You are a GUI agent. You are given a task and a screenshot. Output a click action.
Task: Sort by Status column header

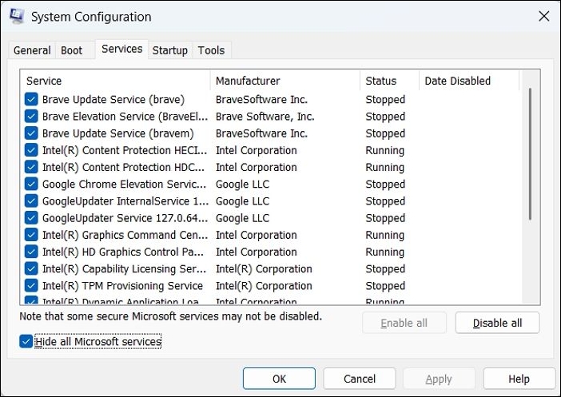388,81
